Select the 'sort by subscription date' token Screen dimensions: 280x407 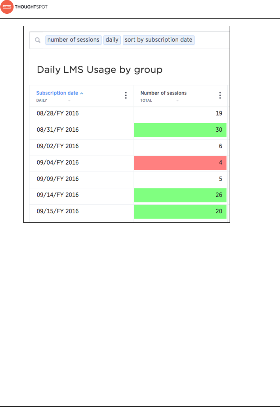point(159,40)
